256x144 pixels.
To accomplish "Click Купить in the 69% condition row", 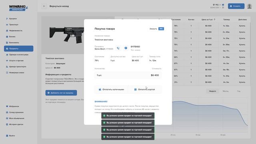I will (x=242, y=57).
